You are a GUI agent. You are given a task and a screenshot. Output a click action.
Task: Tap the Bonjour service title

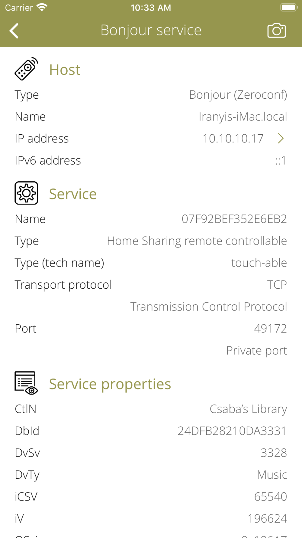click(151, 30)
